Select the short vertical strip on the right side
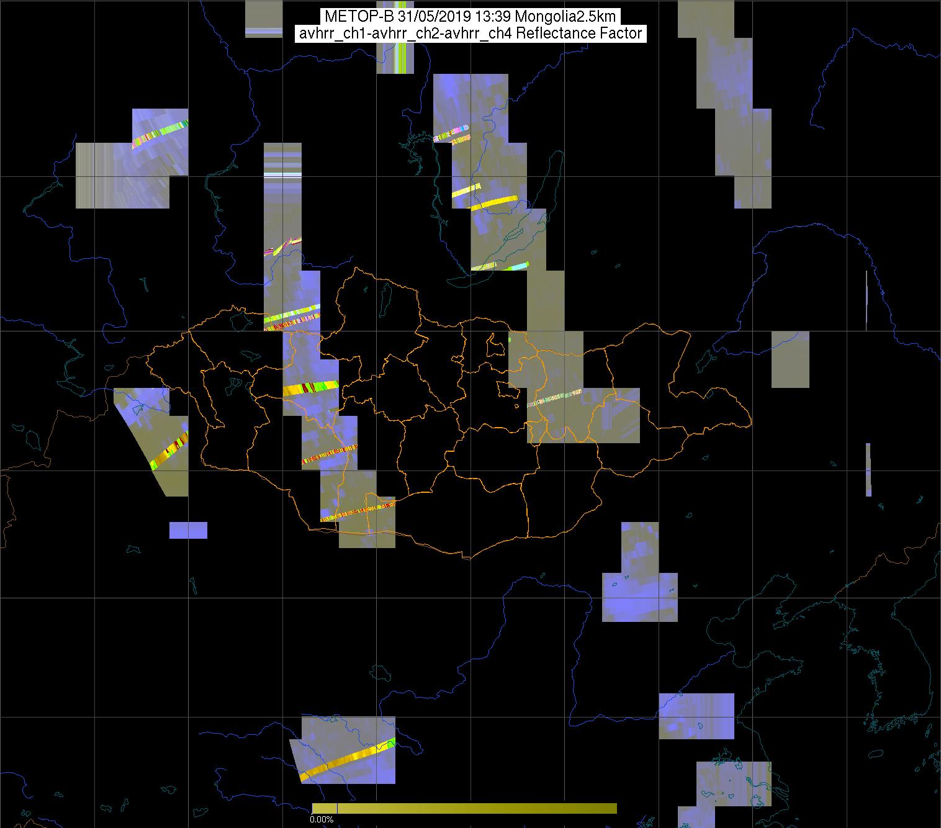The image size is (941, 828). coord(868,469)
